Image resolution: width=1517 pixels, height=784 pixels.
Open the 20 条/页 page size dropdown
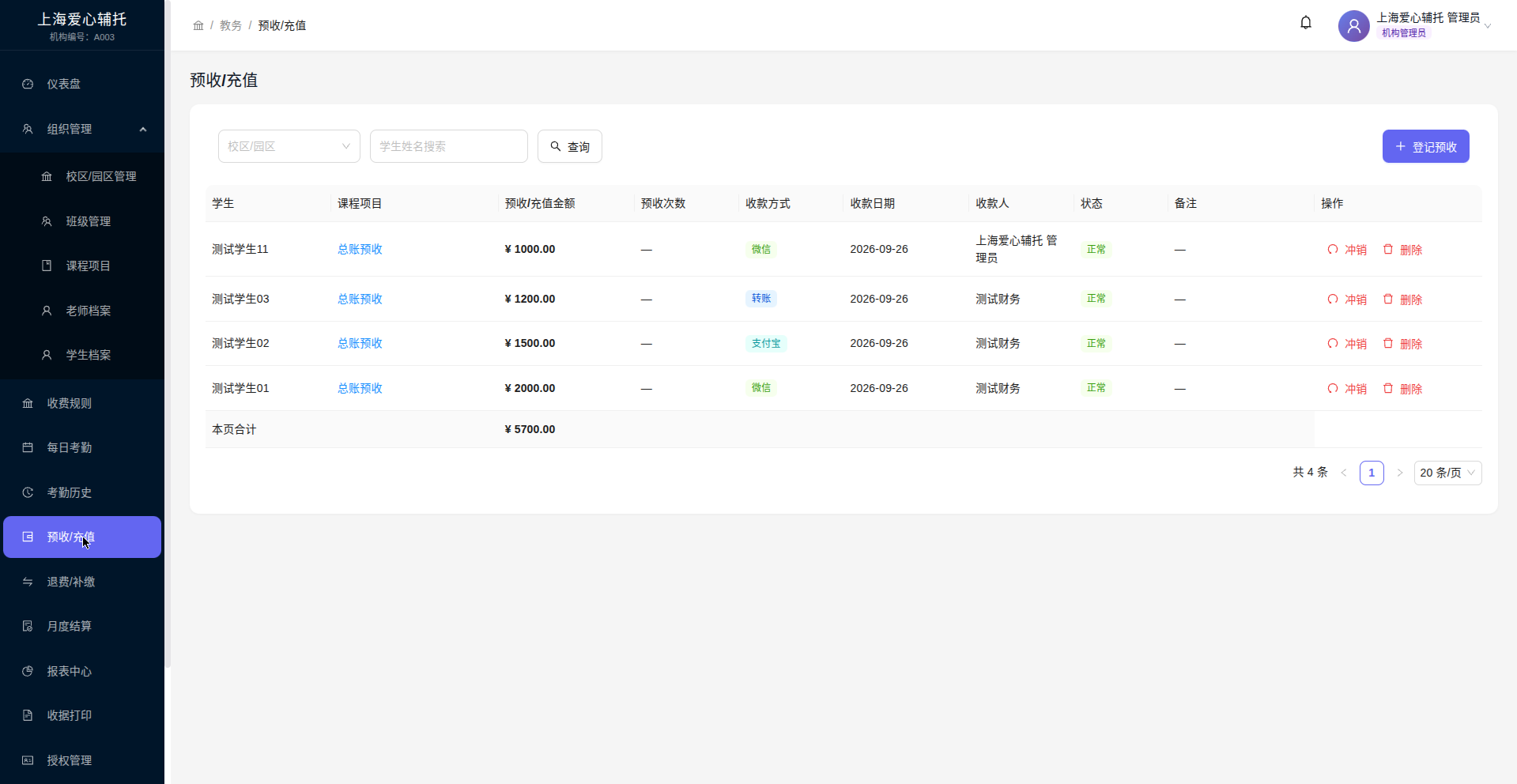pos(1447,473)
